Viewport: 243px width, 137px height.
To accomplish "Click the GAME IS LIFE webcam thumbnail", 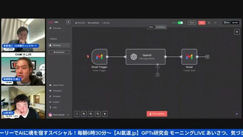I will (x=23, y=69).
